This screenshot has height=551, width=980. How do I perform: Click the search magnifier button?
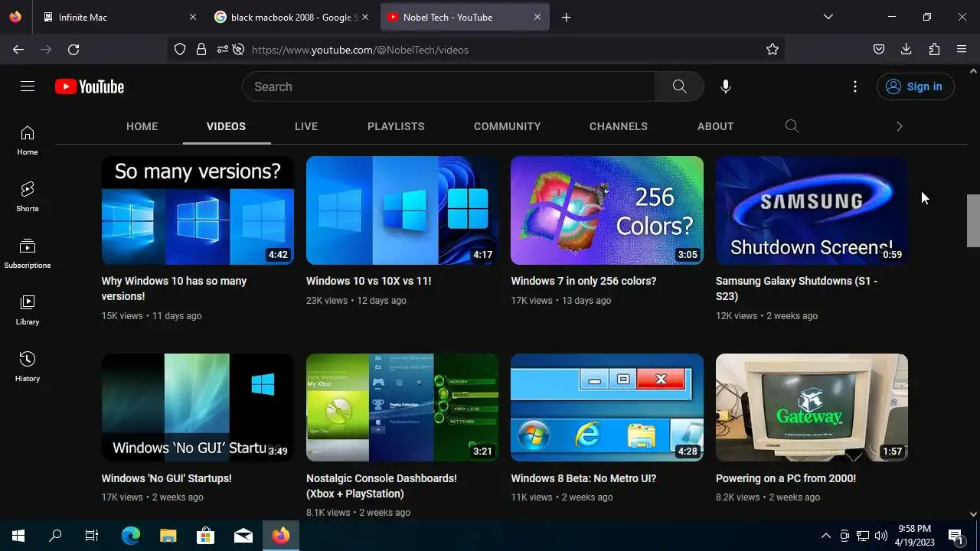[x=679, y=86]
